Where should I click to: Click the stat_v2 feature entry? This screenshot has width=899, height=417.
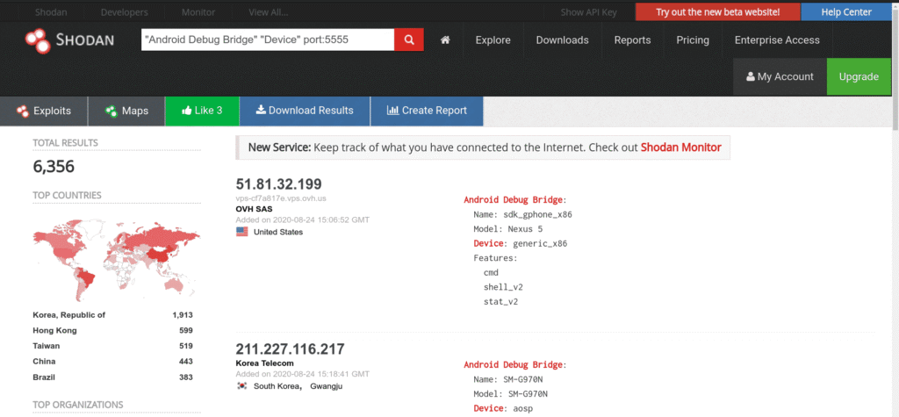500,301
